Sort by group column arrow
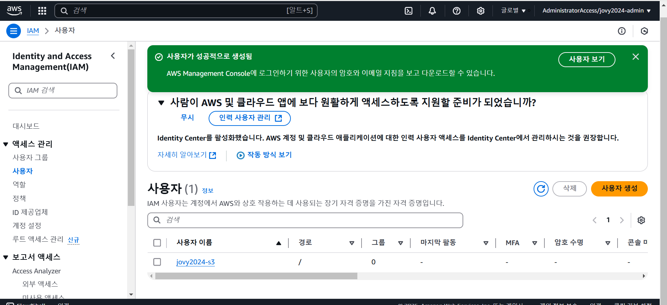 click(x=401, y=243)
